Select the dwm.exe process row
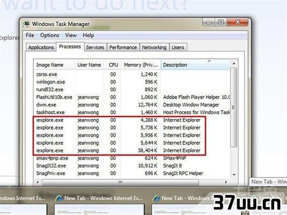The width and height of the screenshot is (287, 215). coord(132,105)
